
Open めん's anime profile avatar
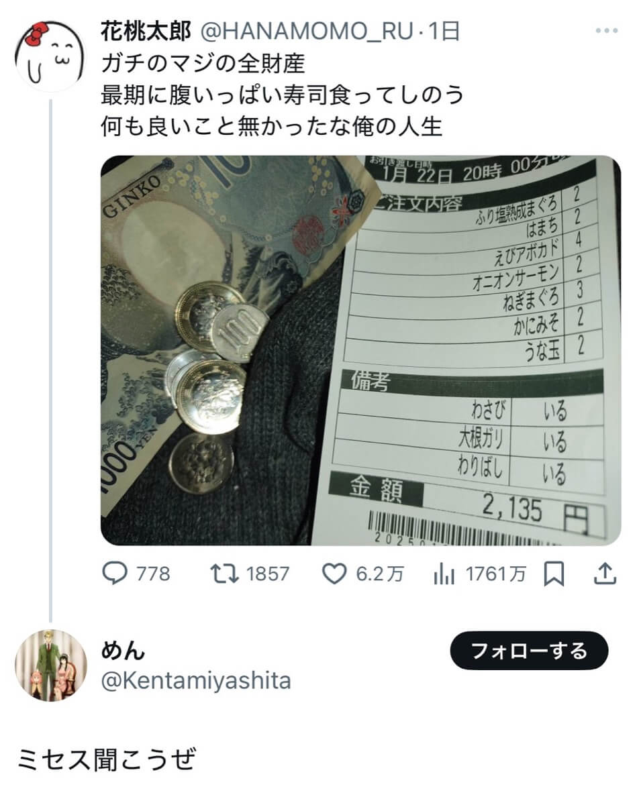click(51, 665)
